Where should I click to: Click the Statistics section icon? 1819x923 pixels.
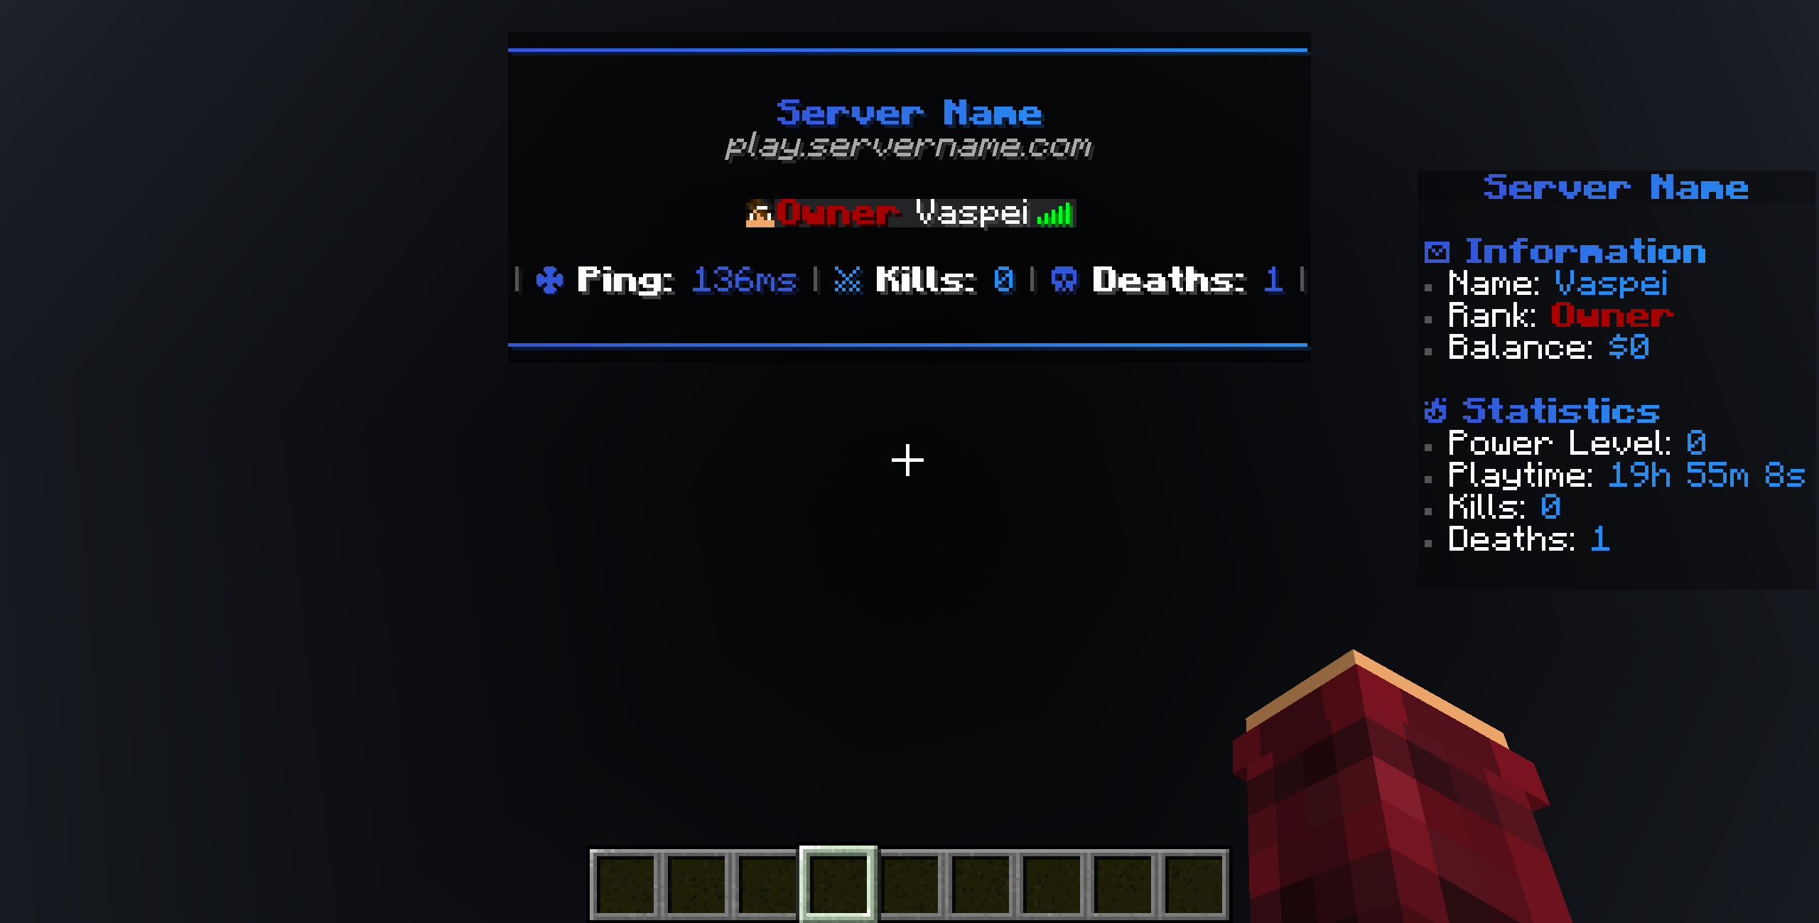[x=1428, y=410]
